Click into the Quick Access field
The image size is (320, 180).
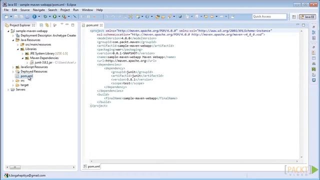point(269,16)
